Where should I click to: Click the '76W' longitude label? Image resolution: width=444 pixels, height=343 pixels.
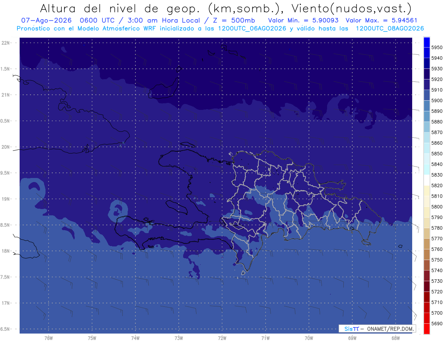click(x=48, y=338)
